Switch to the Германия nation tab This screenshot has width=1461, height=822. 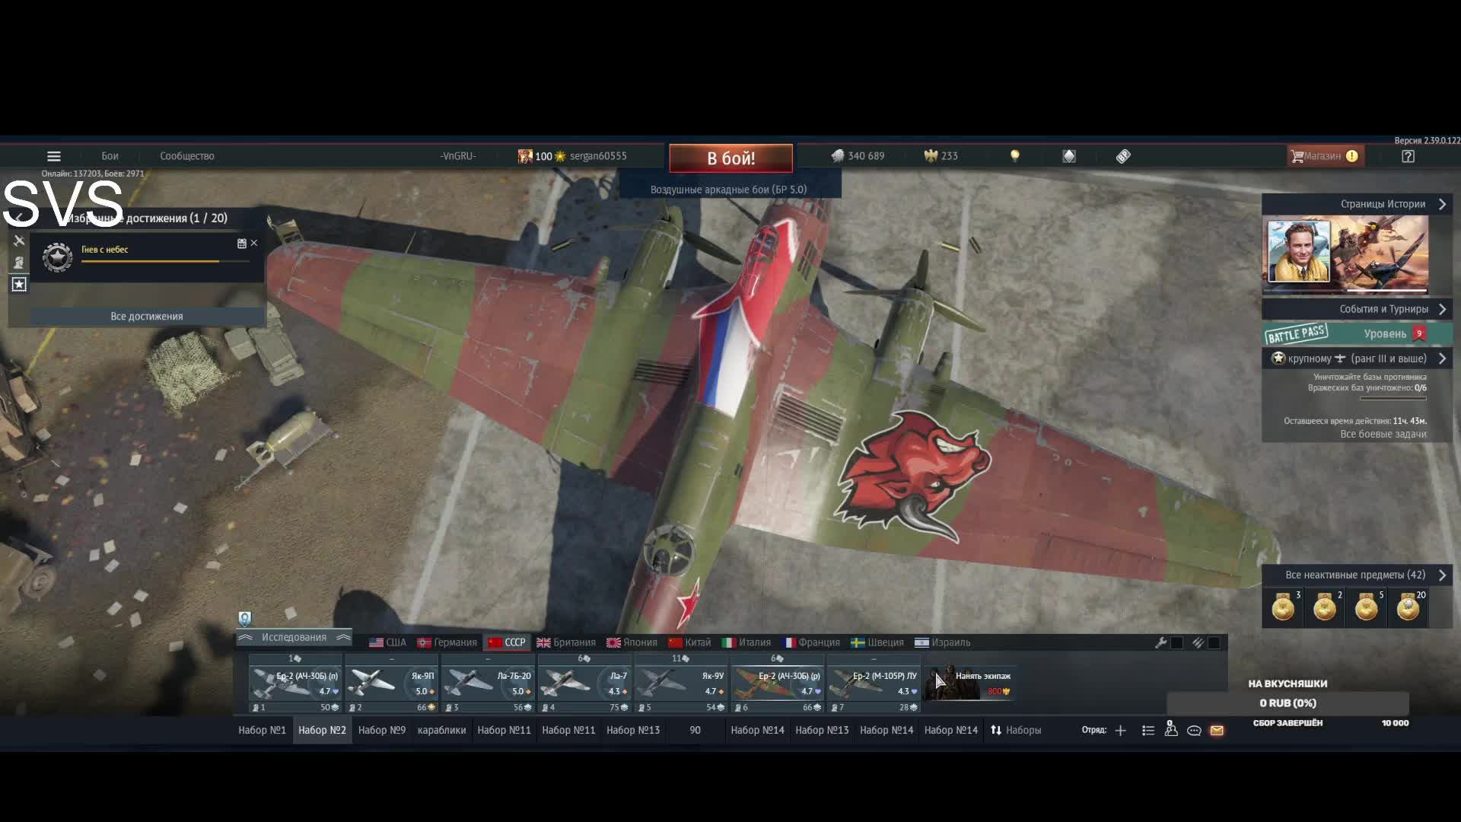447,642
